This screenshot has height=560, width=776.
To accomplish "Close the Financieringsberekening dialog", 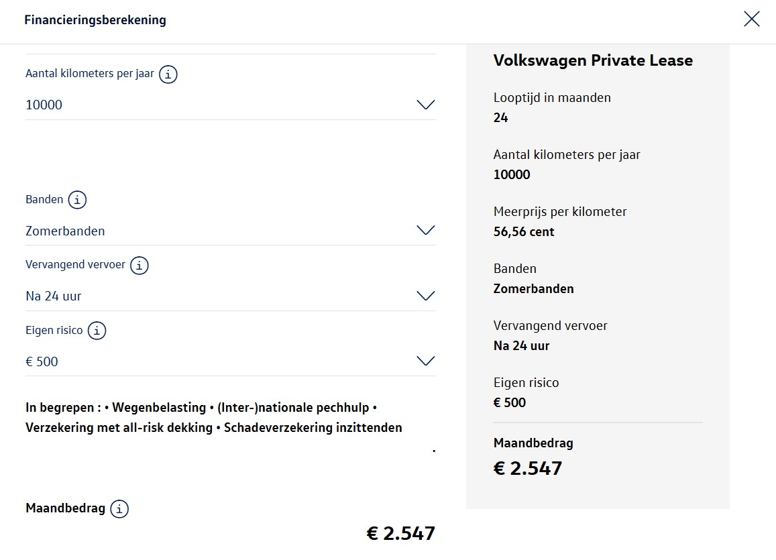I will (751, 19).
